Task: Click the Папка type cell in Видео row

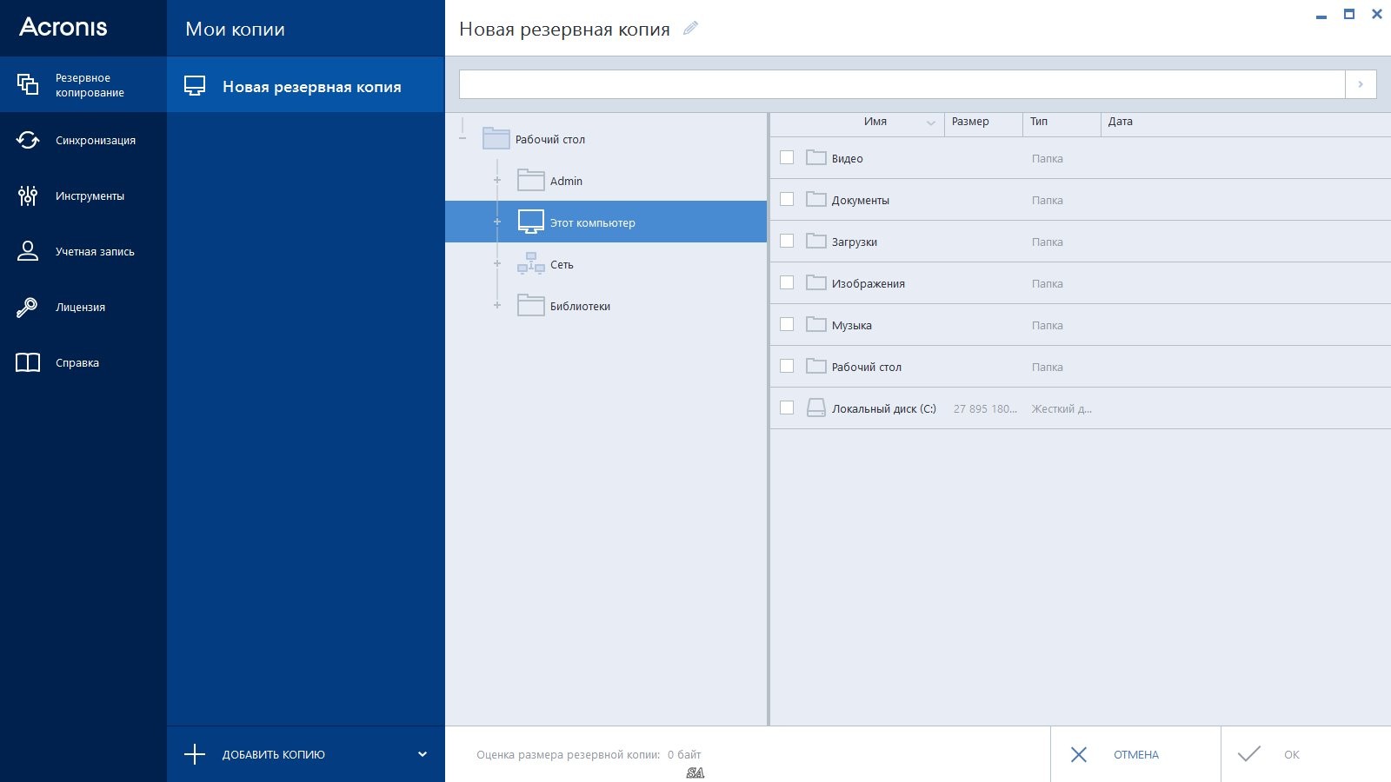Action: click(x=1048, y=158)
